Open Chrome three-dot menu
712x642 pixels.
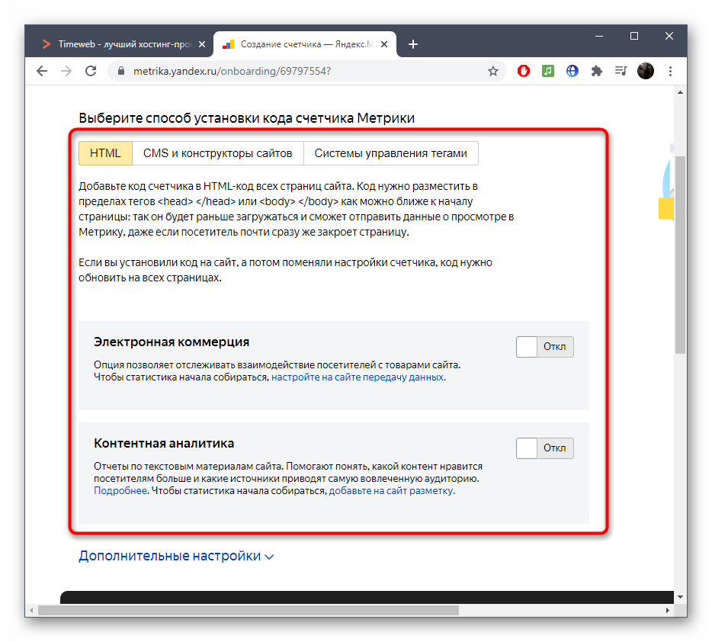click(x=670, y=71)
